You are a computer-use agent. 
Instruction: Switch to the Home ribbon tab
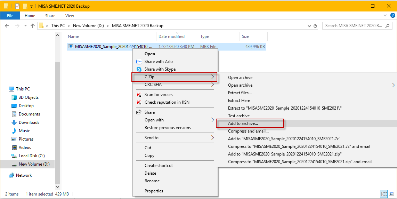point(30,16)
